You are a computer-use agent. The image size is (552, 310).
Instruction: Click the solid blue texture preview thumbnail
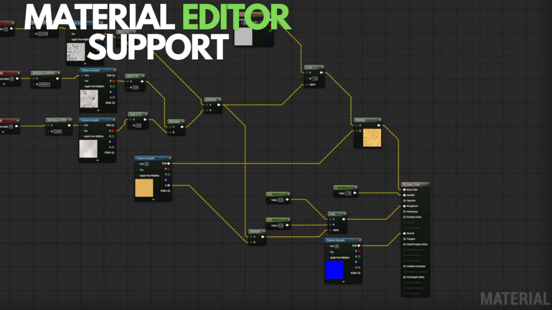334,270
